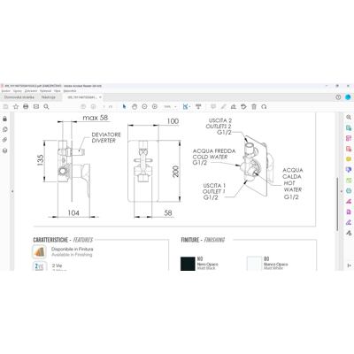This screenshot has width=354, height=354.
Task: Open the purple protect document tool
Action: (x=349, y=212)
